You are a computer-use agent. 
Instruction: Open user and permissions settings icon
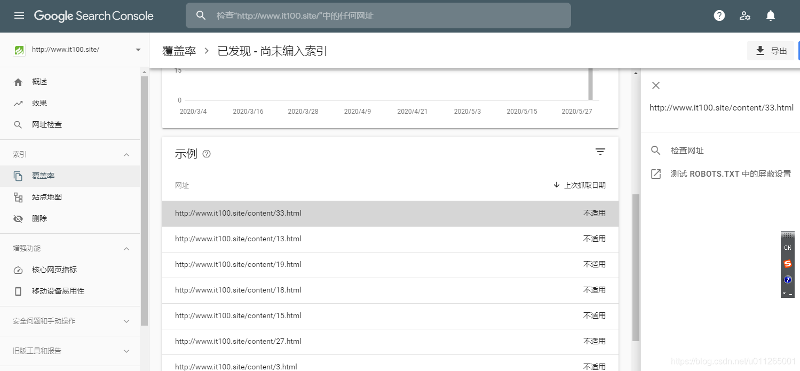point(745,15)
